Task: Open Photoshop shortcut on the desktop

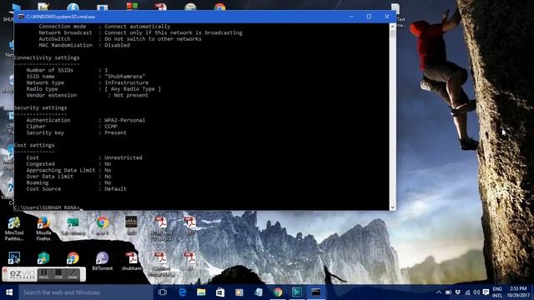Action: (x=14, y=258)
